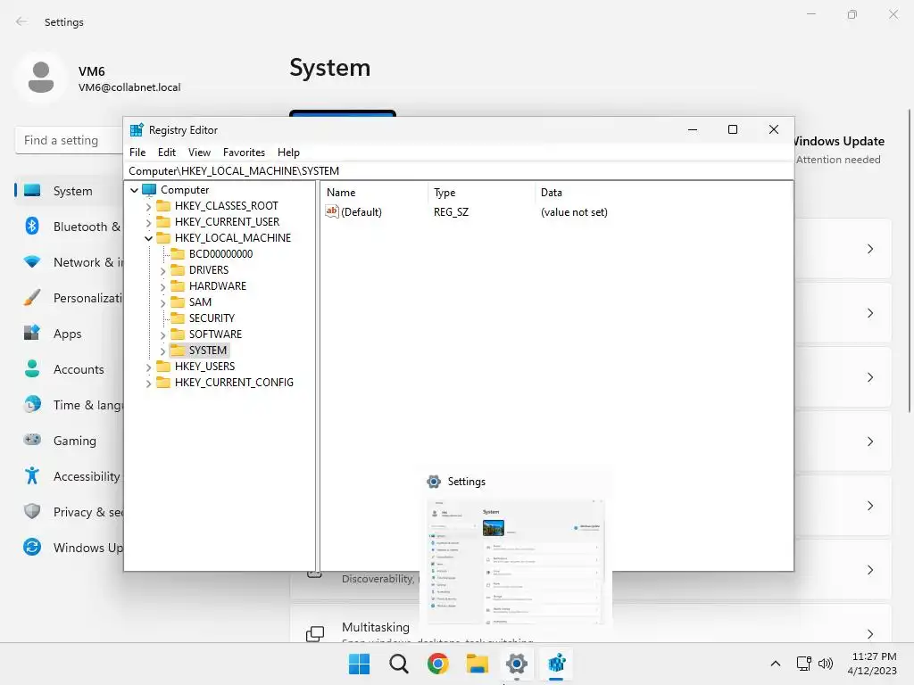The image size is (914, 685).
Task: Open System category in Settings sidebar
Action: click(69, 191)
